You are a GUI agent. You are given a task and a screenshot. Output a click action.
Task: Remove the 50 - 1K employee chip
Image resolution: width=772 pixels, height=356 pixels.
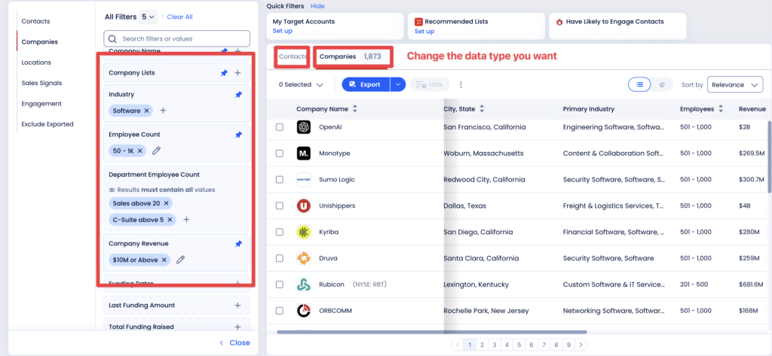[x=139, y=151]
